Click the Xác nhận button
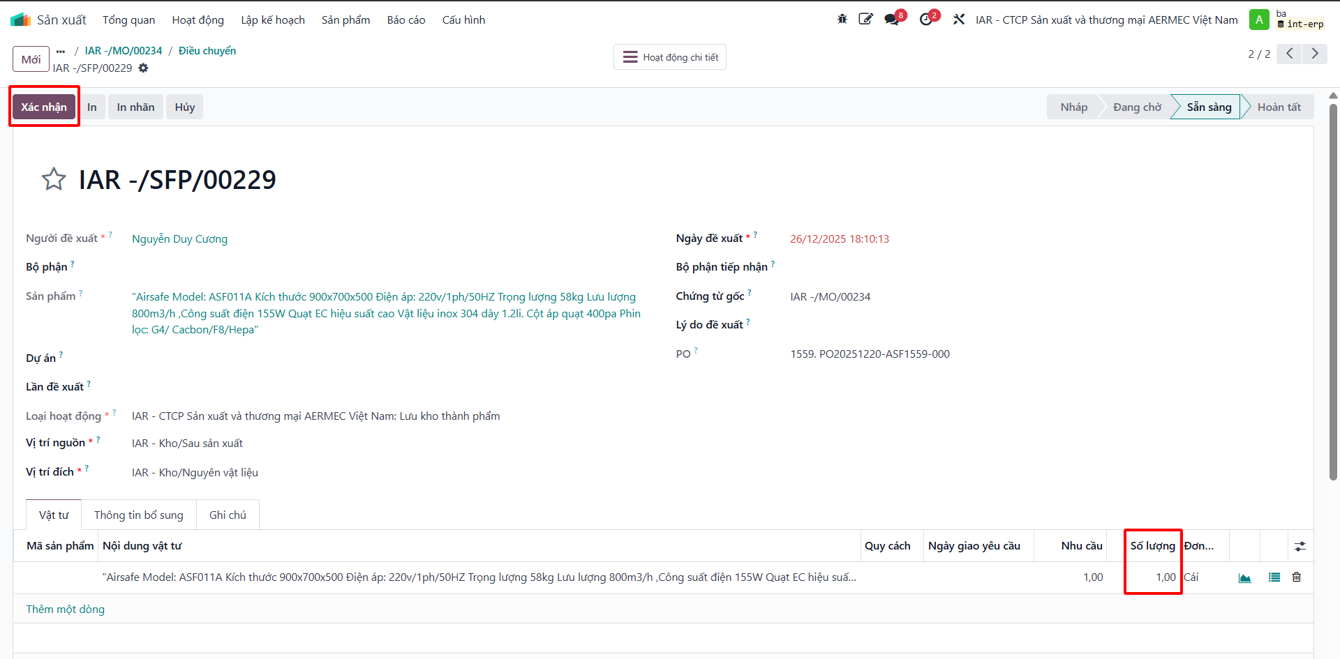This screenshot has height=659, width=1340. click(x=44, y=107)
